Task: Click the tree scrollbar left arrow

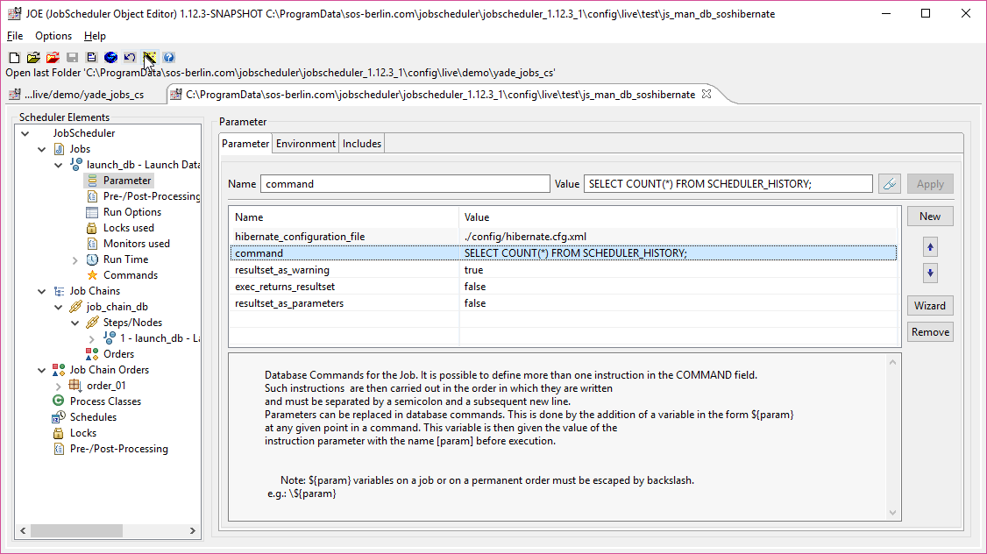Action: (x=23, y=530)
